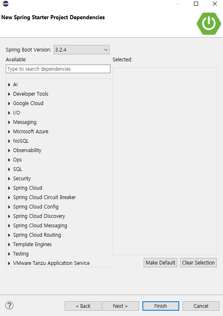Viewport: 223px width, 316px height.
Task: Select the Testing label
Action: (x=21, y=254)
